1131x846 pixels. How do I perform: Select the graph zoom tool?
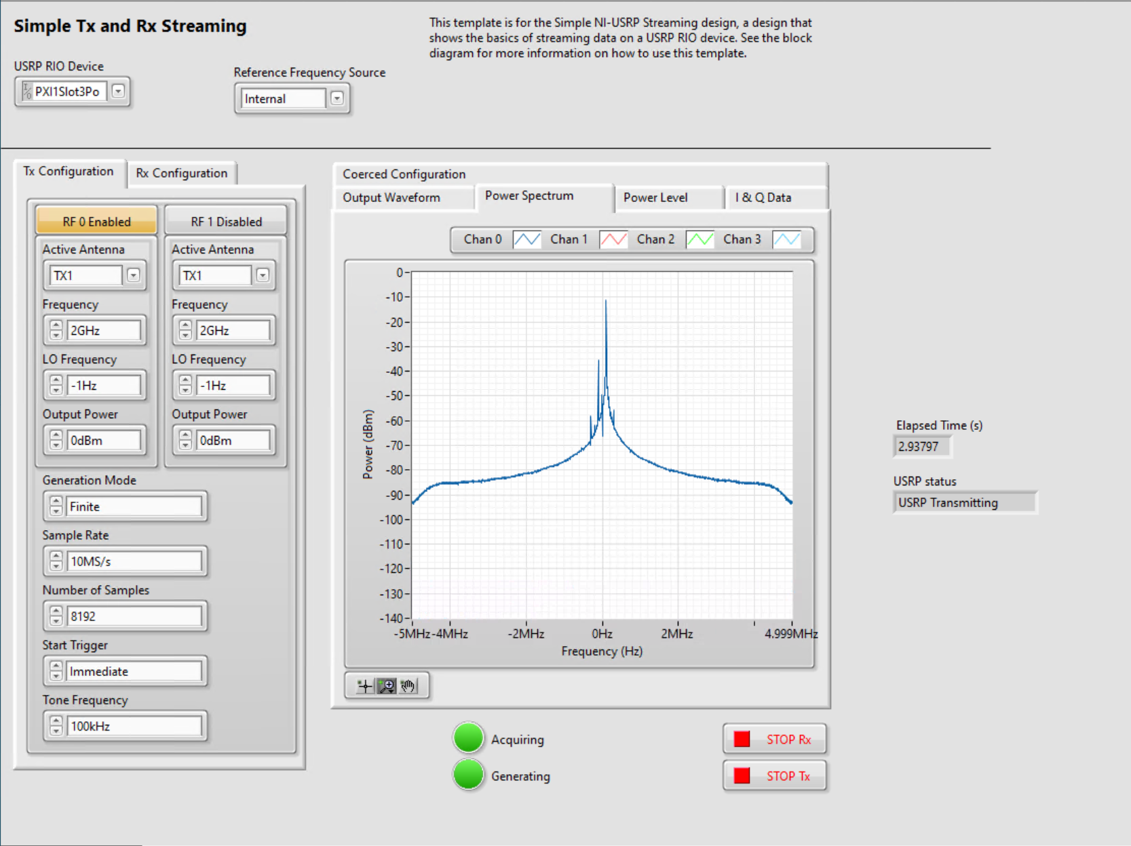pyautogui.click(x=387, y=686)
